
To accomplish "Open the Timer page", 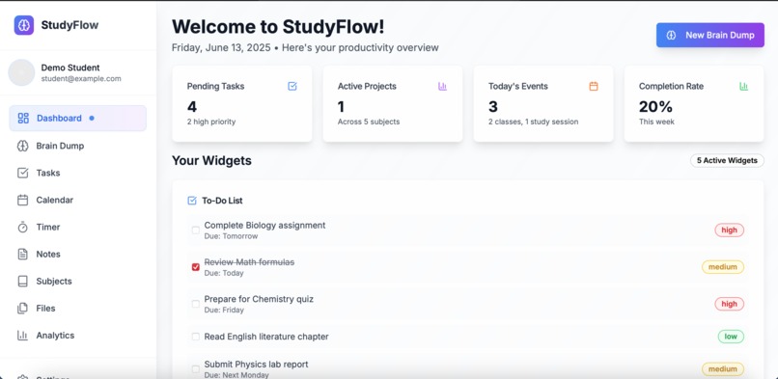I will click(x=78, y=227).
